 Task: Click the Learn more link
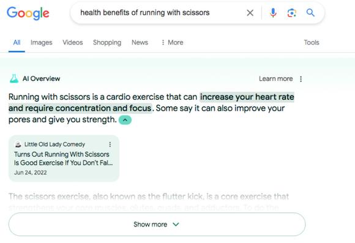(276, 79)
